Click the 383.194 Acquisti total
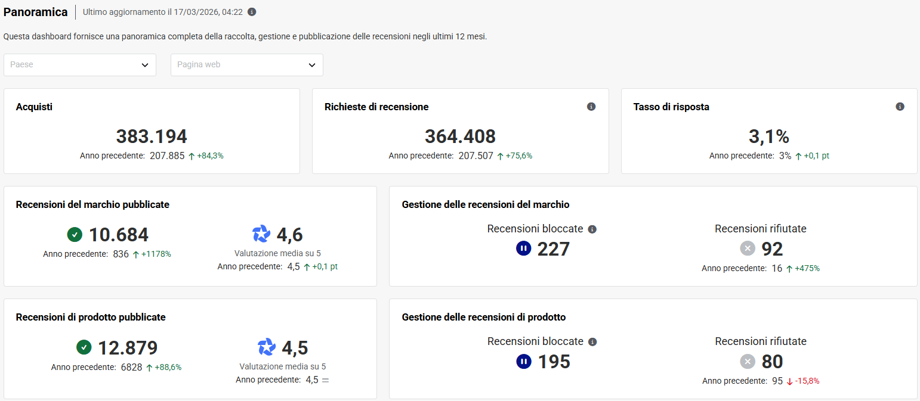This screenshot has height=401, width=920. [152, 136]
